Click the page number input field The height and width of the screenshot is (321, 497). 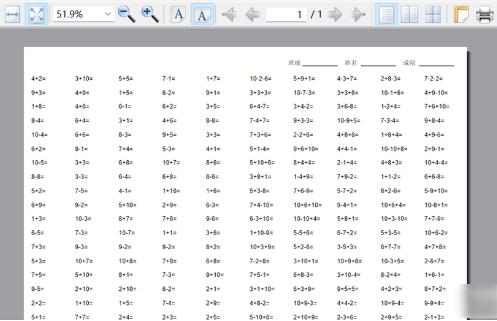tap(286, 15)
